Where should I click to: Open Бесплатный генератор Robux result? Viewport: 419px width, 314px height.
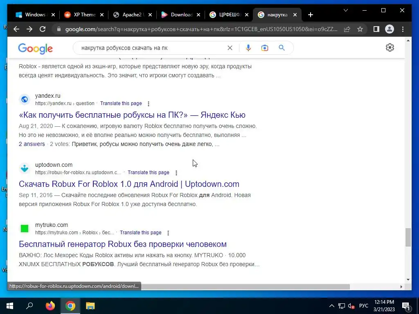click(x=123, y=244)
